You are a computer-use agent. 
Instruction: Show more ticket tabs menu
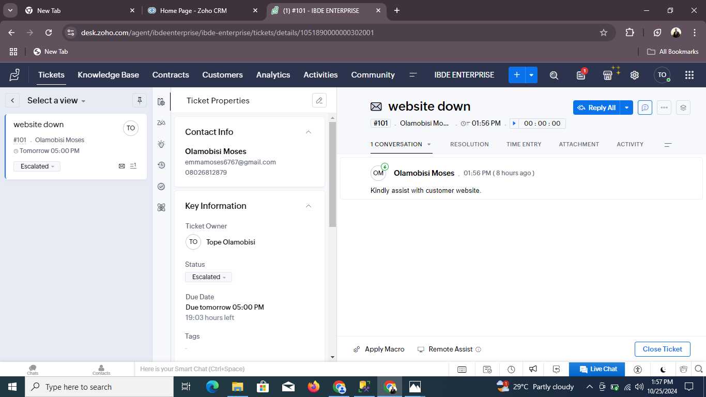668,145
